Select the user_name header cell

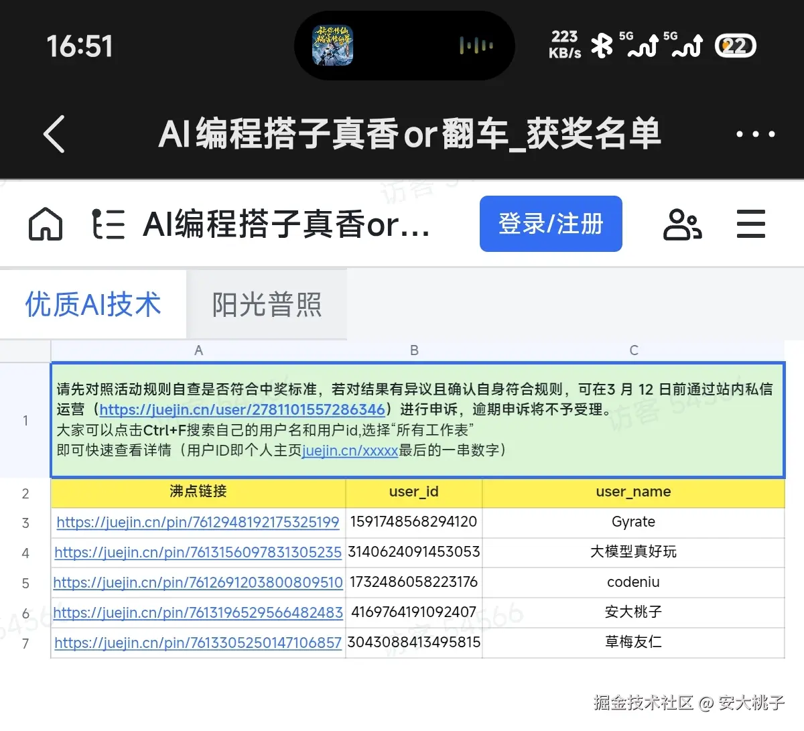click(x=632, y=492)
